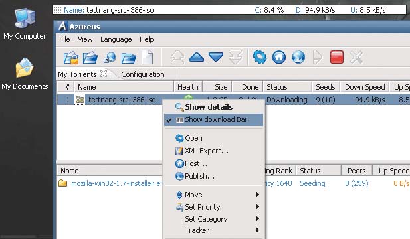This screenshot has height=239, width=410.
Task: Stop torrent with red square button
Action: click(x=337, y=57)
